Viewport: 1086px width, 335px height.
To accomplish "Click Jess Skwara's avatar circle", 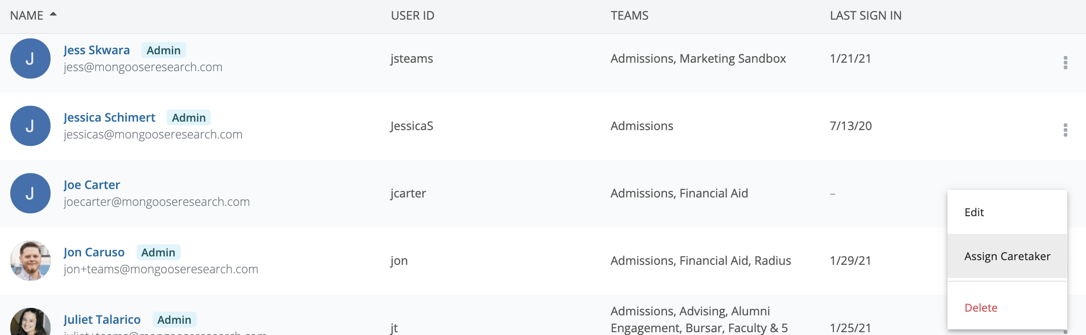I will point(30,58).
